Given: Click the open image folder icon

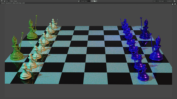Looking at the screenshot, I should pyautogui.click(x=95, y=1).
